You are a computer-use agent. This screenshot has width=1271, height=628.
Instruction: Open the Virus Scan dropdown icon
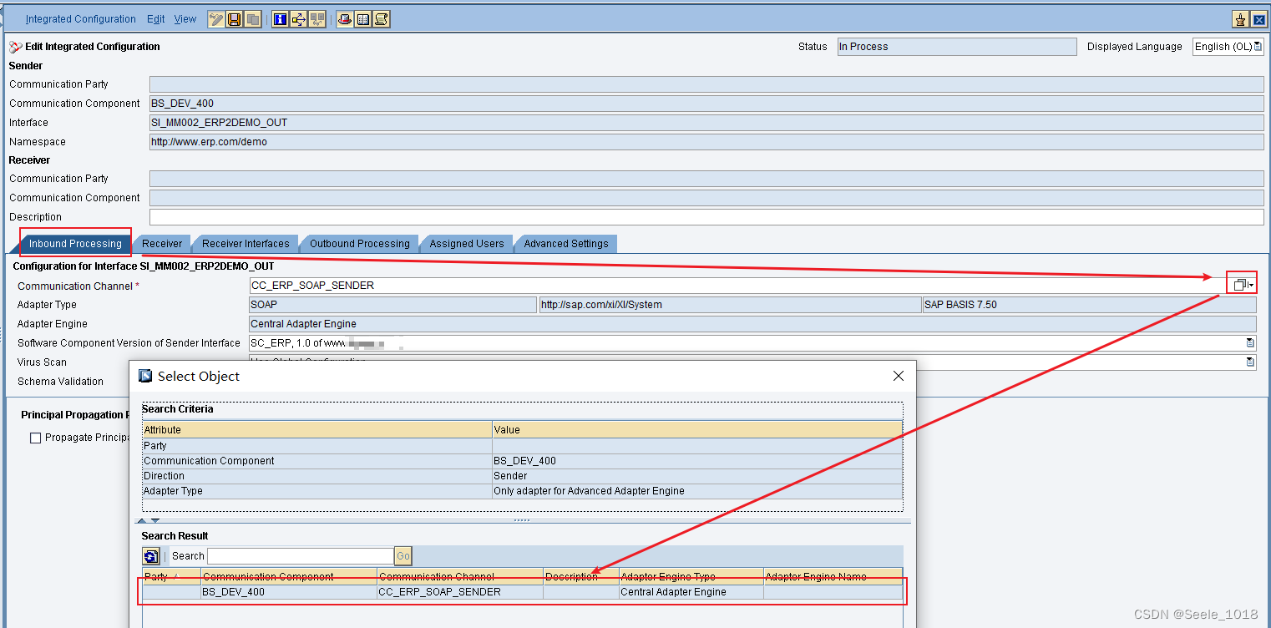1250,362
